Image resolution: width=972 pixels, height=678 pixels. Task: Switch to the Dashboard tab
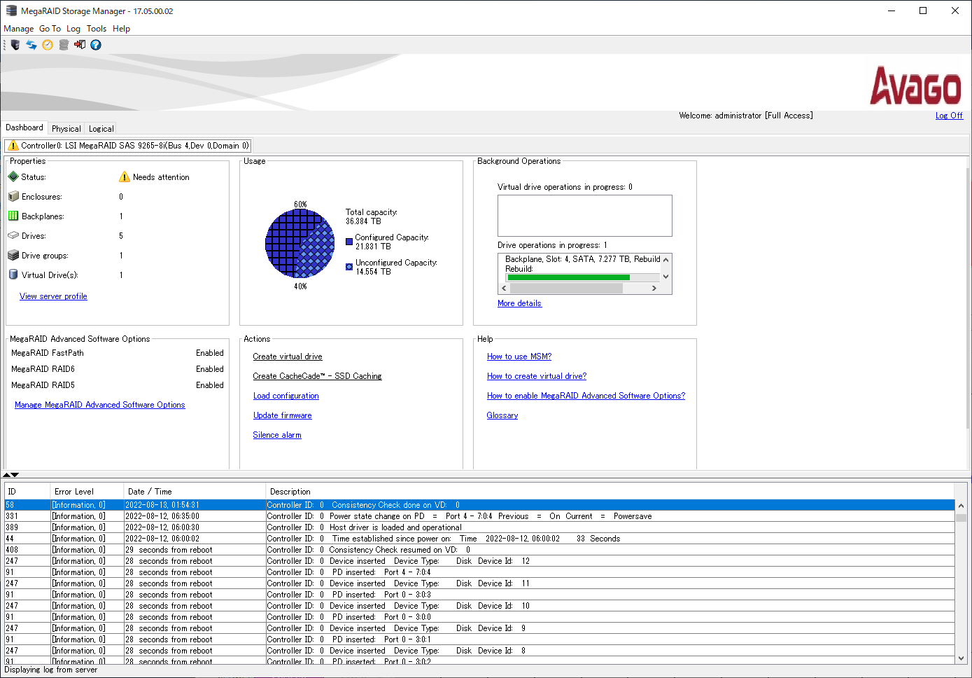click(x=24, y=127)
